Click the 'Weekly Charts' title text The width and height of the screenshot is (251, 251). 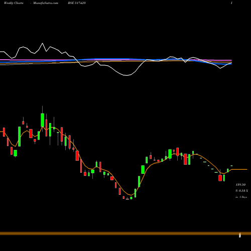(14, 3)
